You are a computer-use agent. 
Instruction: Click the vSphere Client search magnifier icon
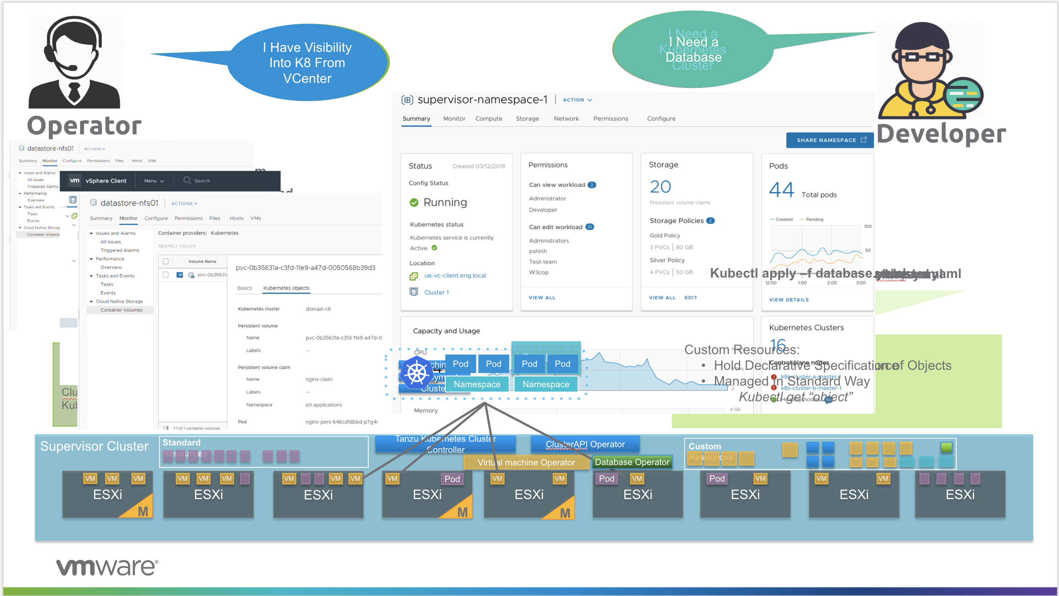(x=187, y=180)
